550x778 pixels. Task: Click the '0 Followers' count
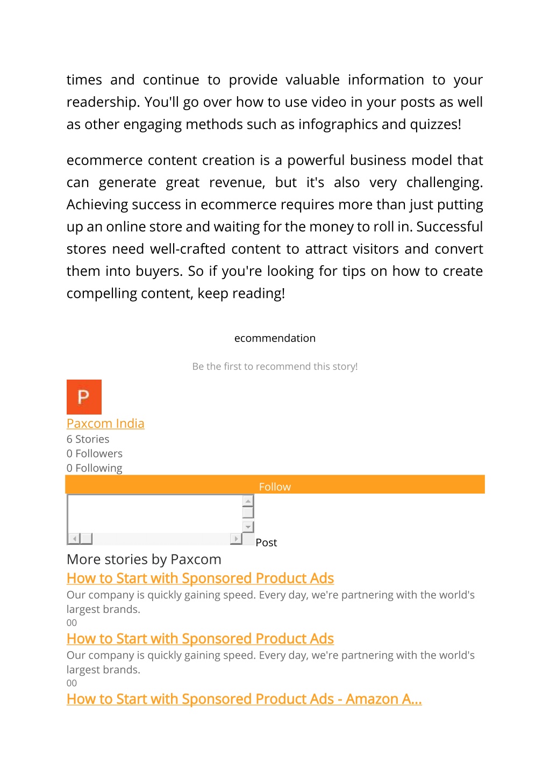(x=95, y=454)
